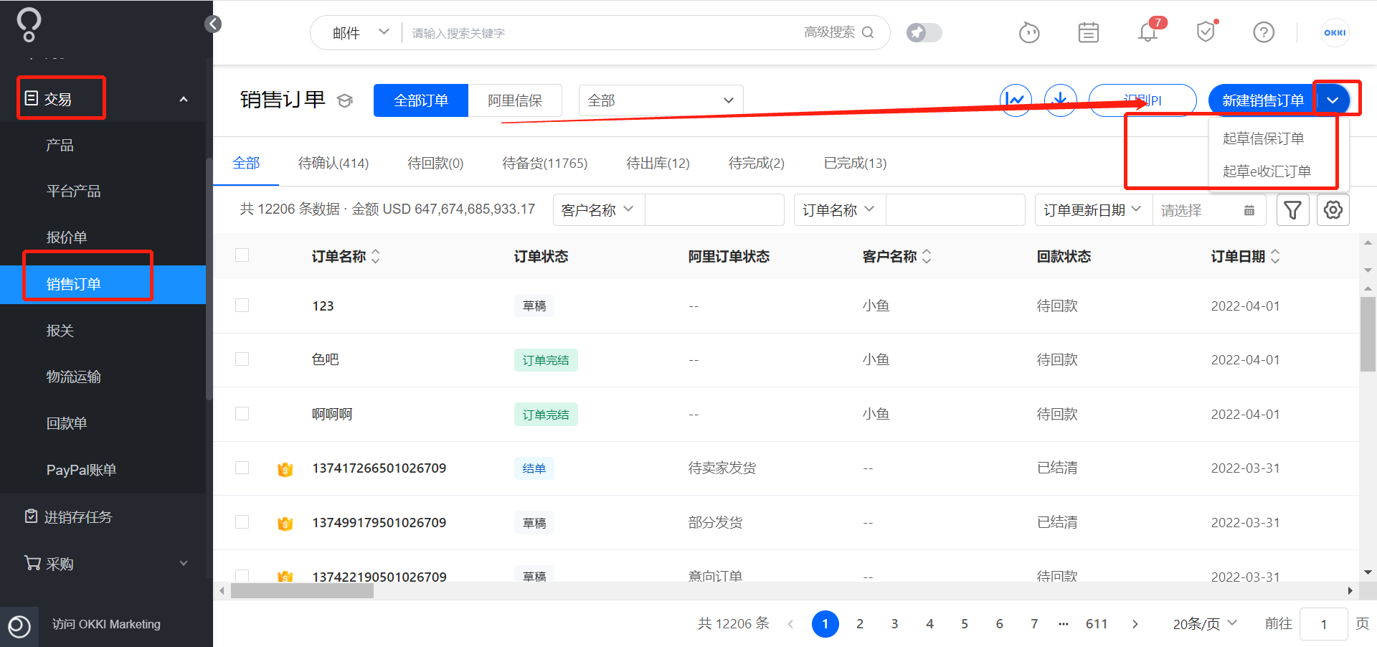This screenshot has height=647, width=1377.
Task: Open notifications bell with 7 badge
Action: (1149, 32)
